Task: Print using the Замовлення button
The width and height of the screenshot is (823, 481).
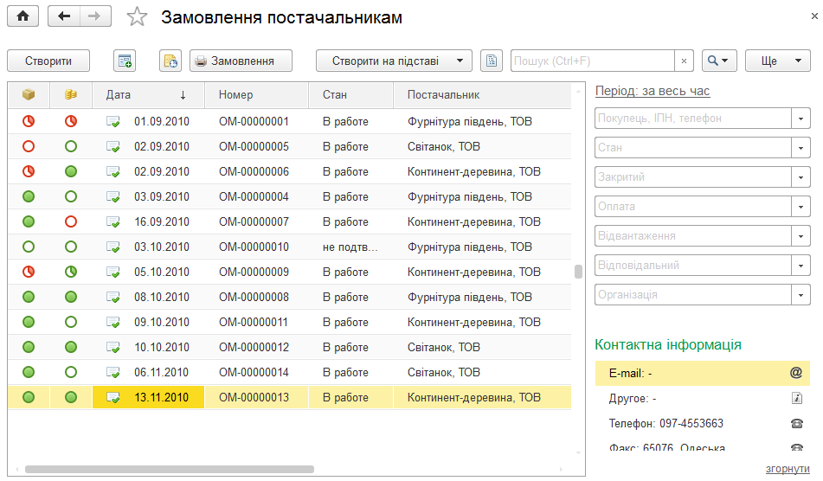Action: [241, 61]
